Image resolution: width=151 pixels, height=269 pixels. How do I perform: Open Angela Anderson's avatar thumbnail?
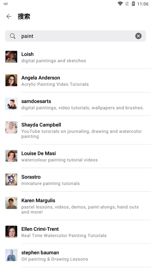(x=11, y=80)
